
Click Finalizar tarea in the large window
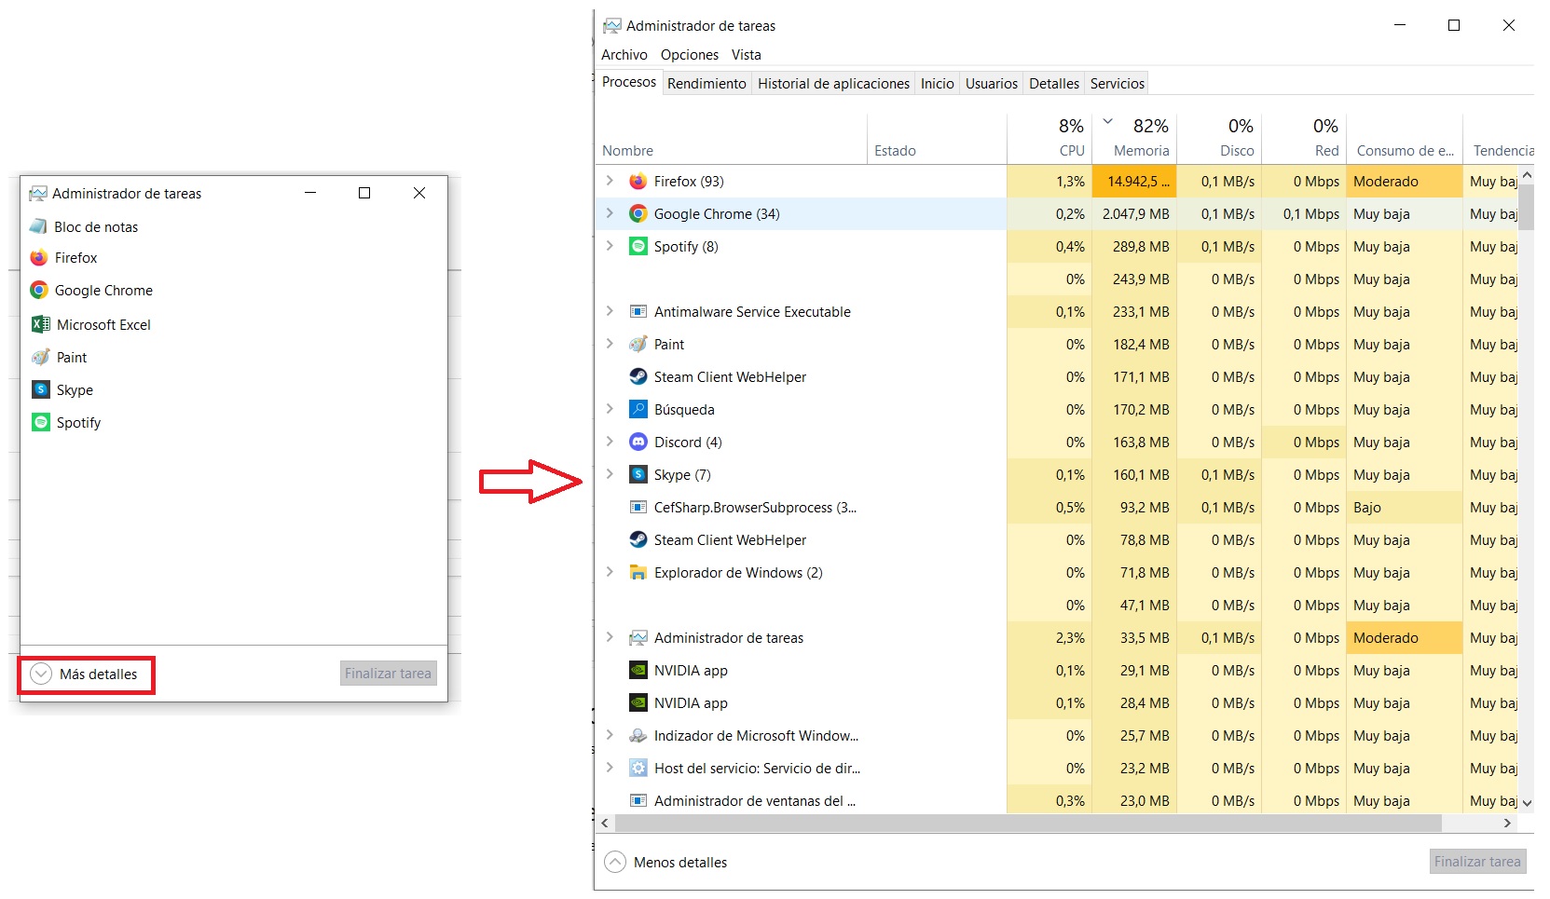tap(1477, 862)
